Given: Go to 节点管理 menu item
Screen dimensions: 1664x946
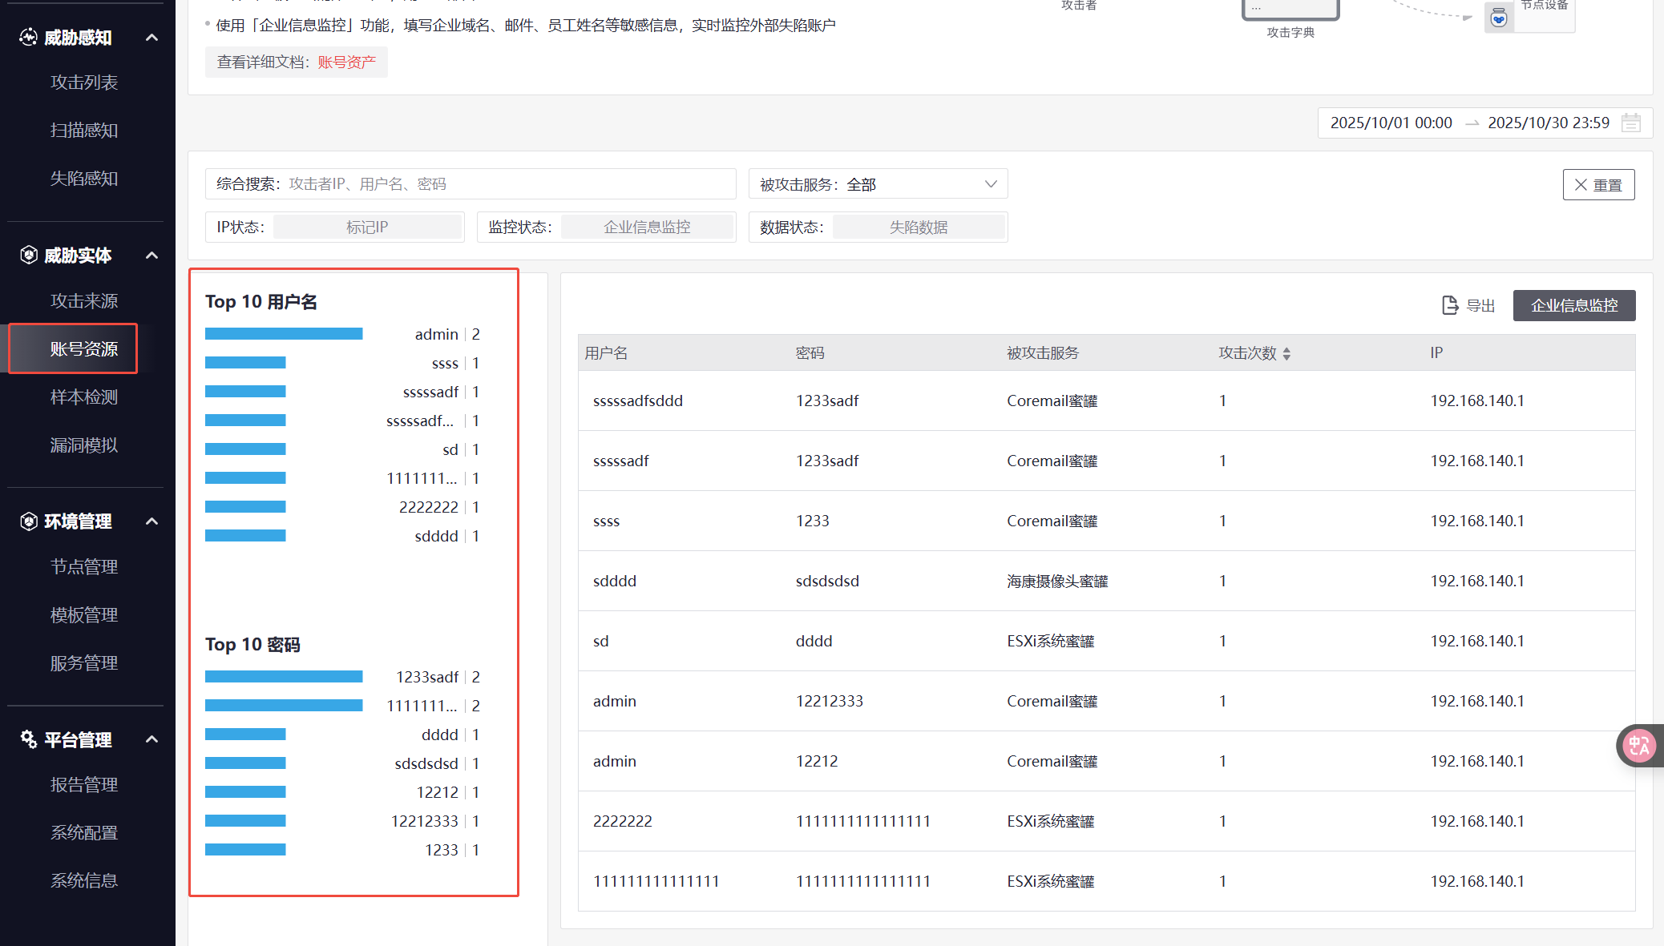Looking at the screenshot, I should coord(84,567).
